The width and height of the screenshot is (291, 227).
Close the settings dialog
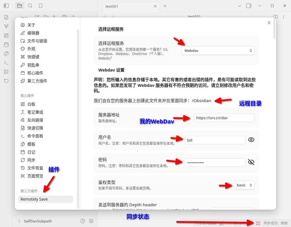pos(269,23)
